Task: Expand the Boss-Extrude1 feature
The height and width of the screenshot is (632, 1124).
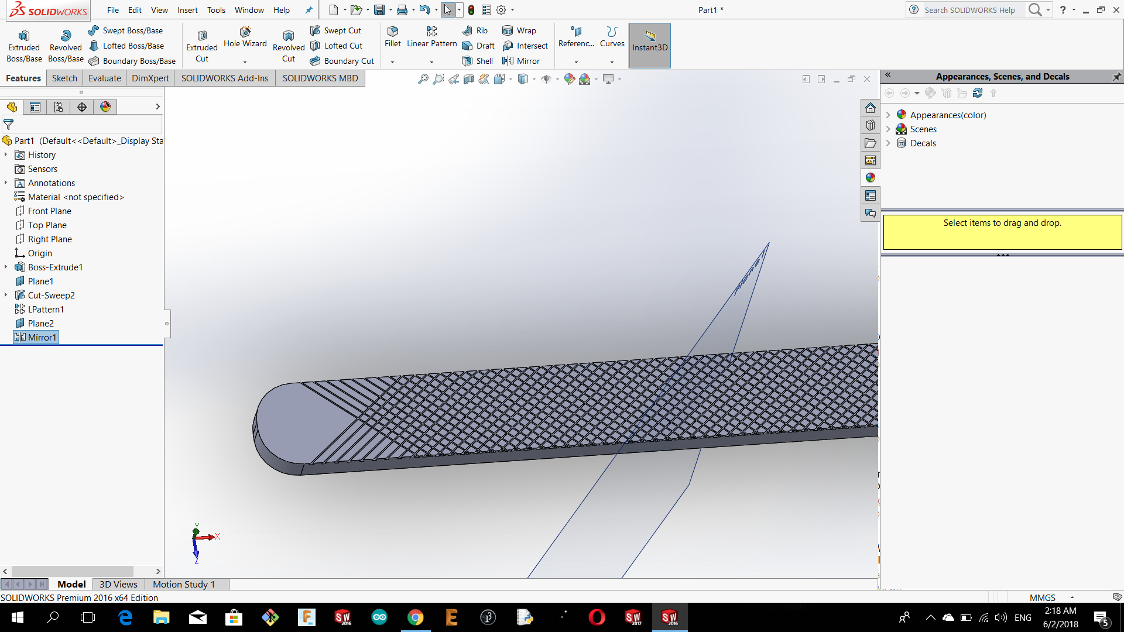Action: coord(6,267)
